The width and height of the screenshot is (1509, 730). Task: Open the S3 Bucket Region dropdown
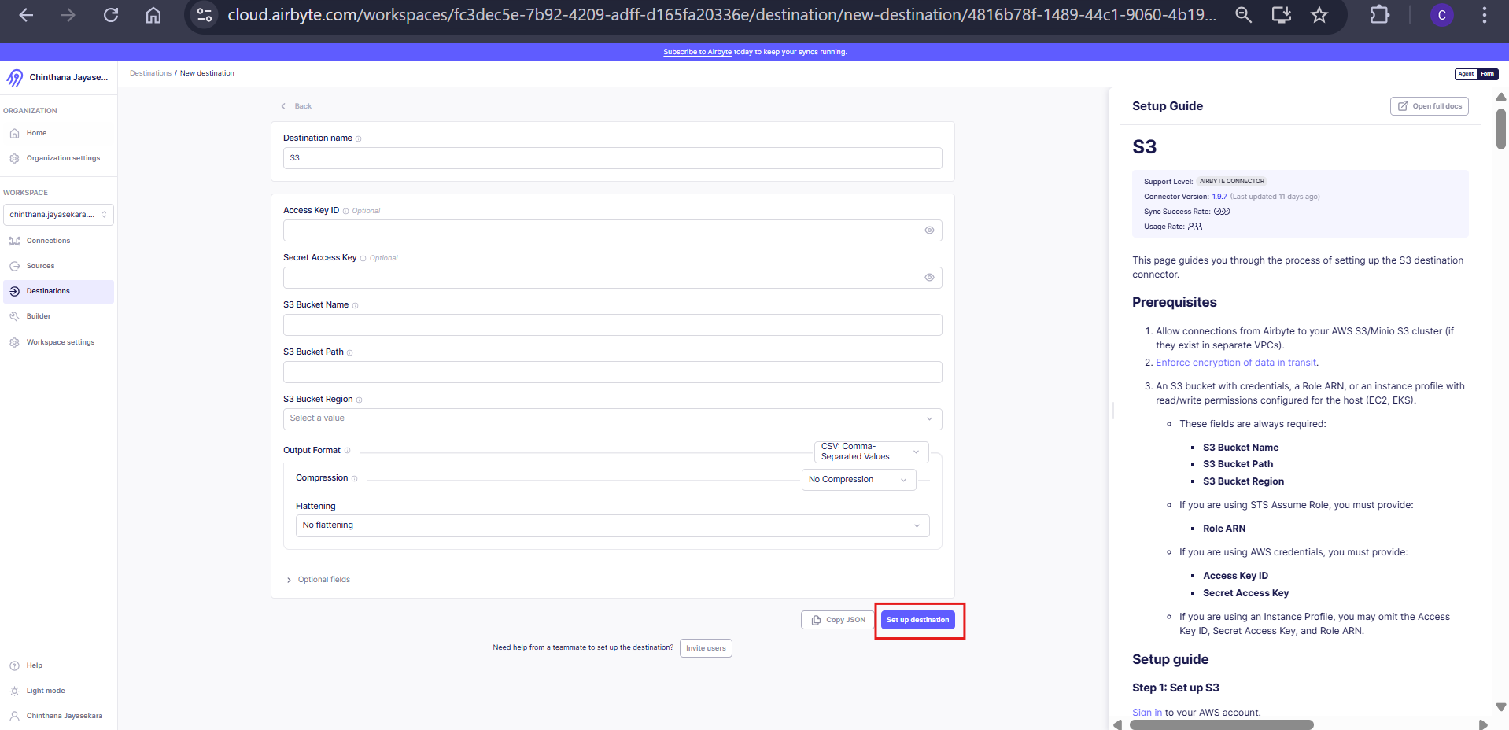[612, 418]
